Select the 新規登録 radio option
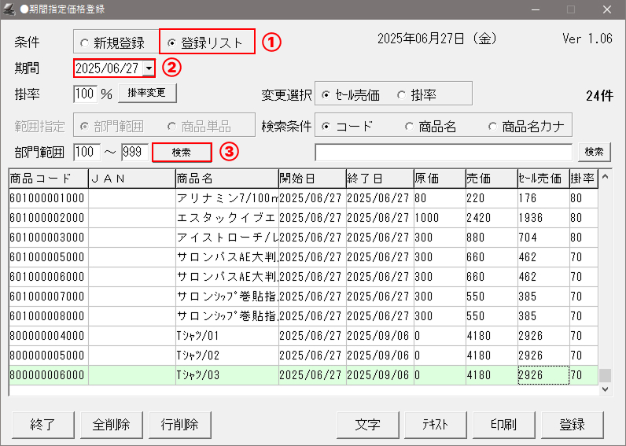This screenshot has width=626, height=446. (x=85, y=42)
